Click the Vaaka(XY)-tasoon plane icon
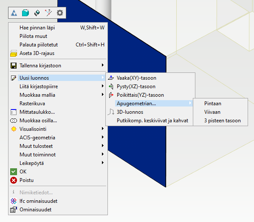The height and width of the screenshot is (222, 254). (x=111, y=78)
